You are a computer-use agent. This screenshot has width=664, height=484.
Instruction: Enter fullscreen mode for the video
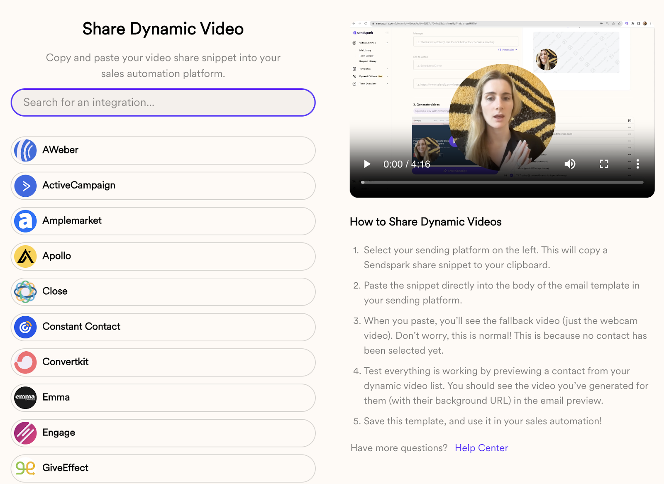604,164
